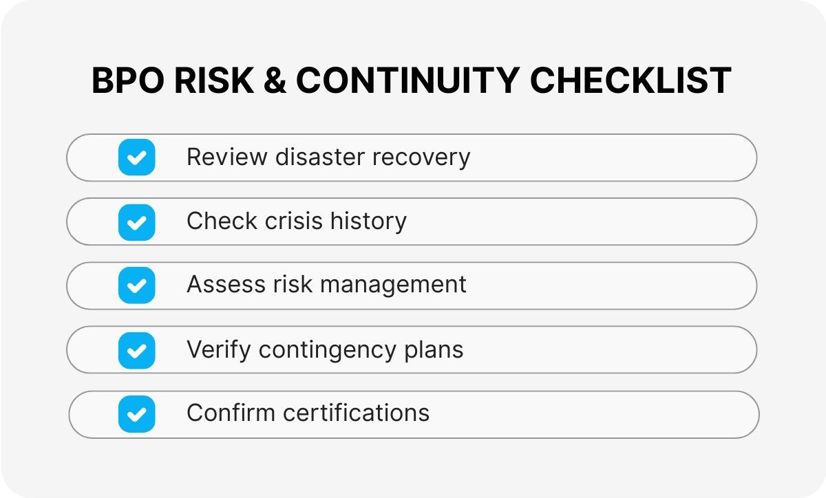826x498 pixels.
Task: Click the word "CHECKLIST" in the title
Action: pyautogui.click(x=631, y=82)
